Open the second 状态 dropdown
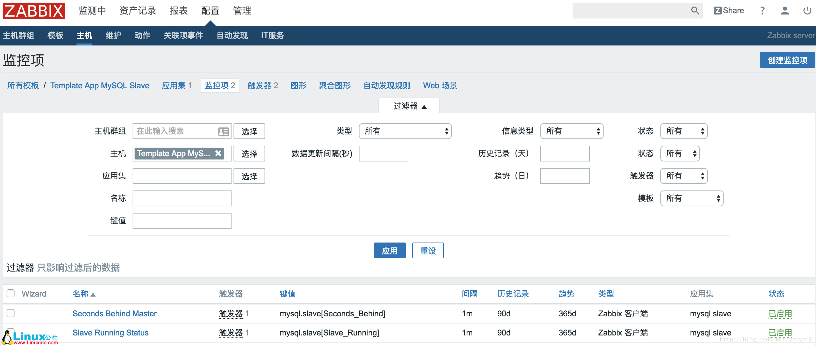The image size is (816, 346). [680, 154]
